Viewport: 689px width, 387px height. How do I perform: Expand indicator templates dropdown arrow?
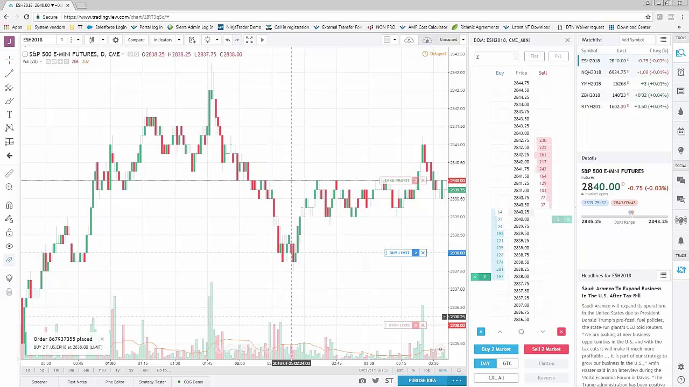[179, 40]
